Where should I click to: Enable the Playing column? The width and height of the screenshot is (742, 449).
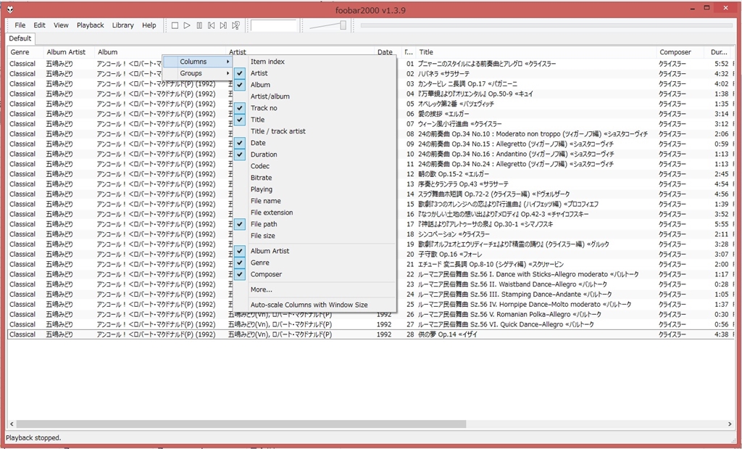click(314, 189)
